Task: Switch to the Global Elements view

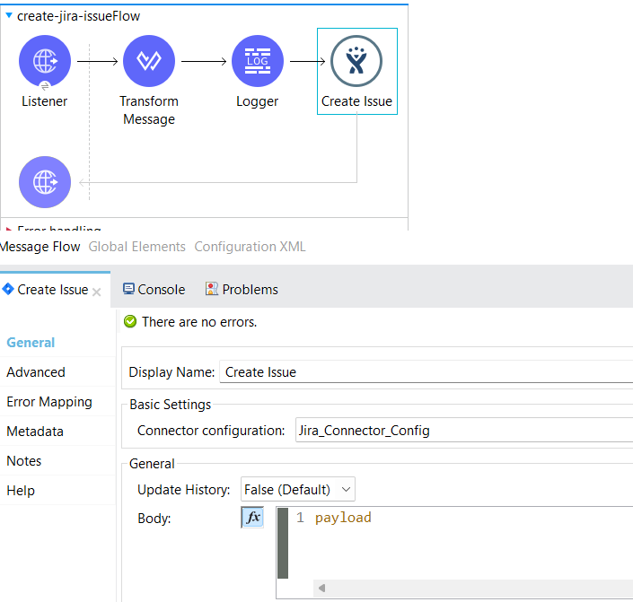Action: click(136, 247)
